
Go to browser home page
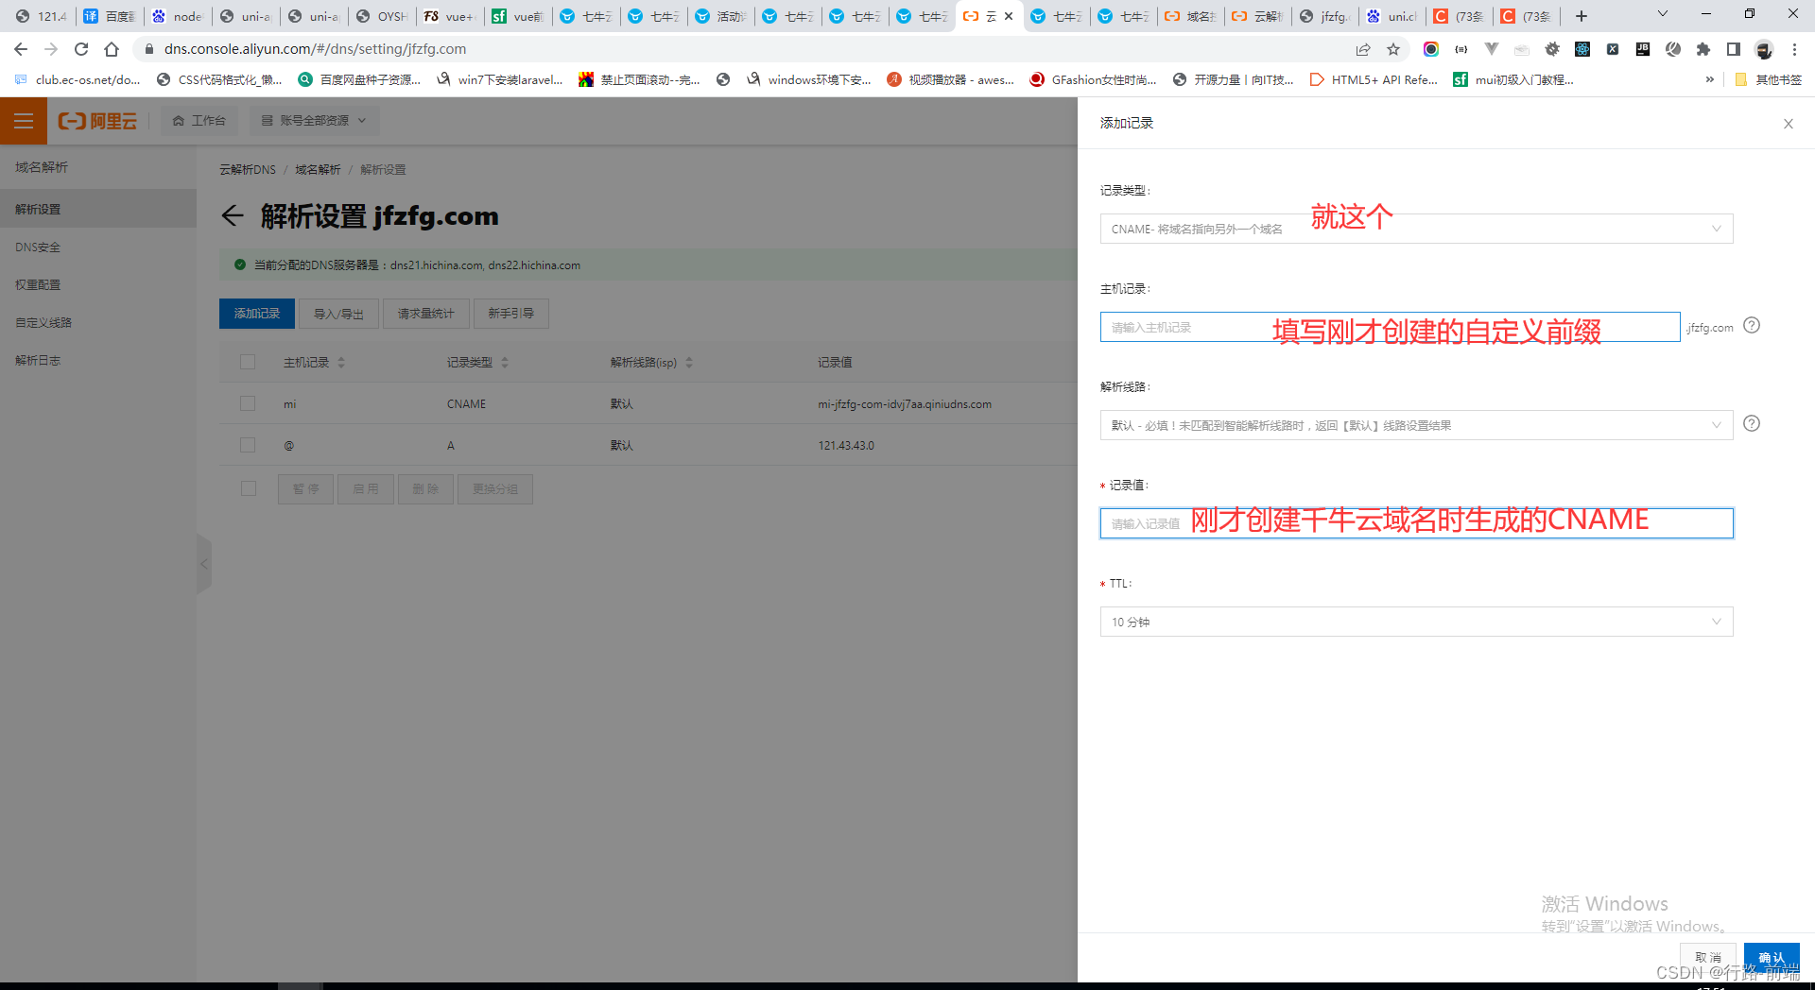pos(112,49)
